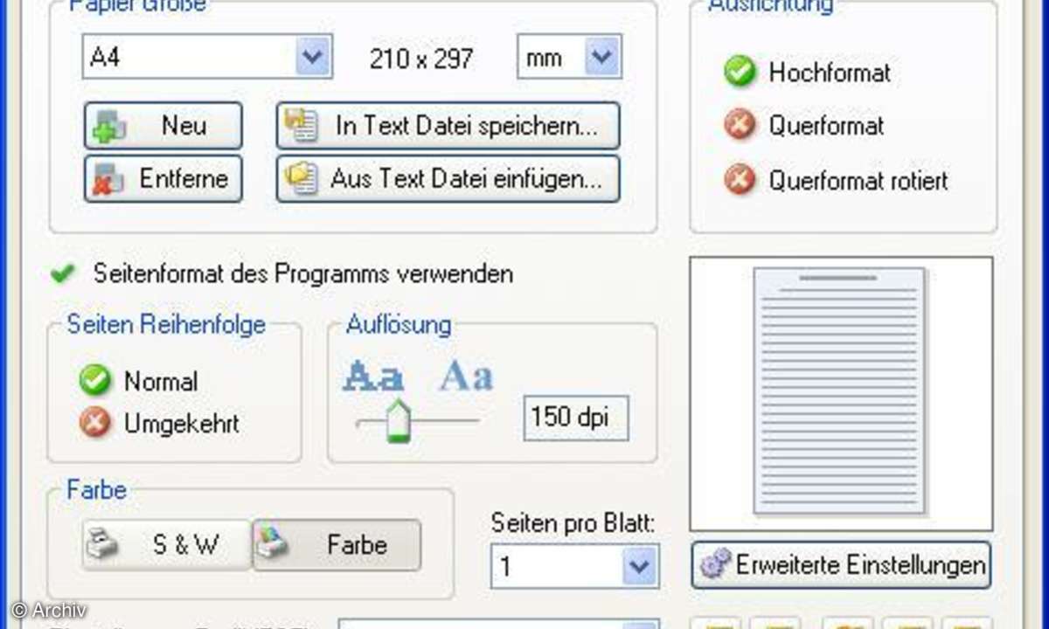
Task: Click the pixelated low-resolution Aa icon
Action: [373, 377]
